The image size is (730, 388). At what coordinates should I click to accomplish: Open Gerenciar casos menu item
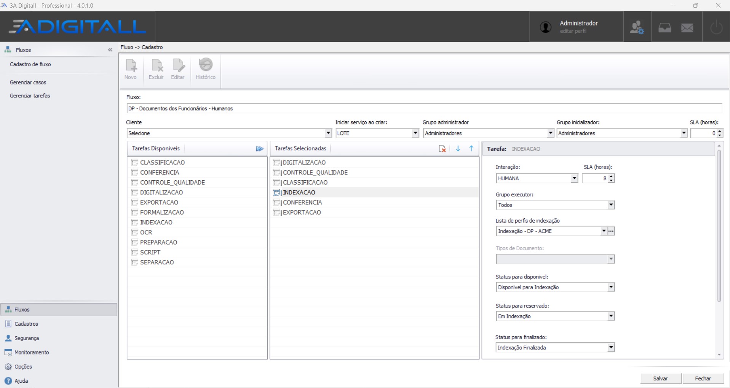coord(28,83)
